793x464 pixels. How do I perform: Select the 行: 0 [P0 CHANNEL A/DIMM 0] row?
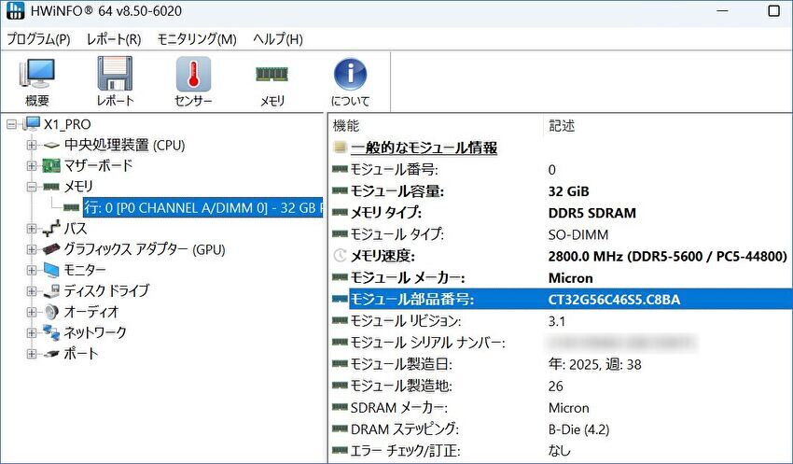click(x=202, y=207)
